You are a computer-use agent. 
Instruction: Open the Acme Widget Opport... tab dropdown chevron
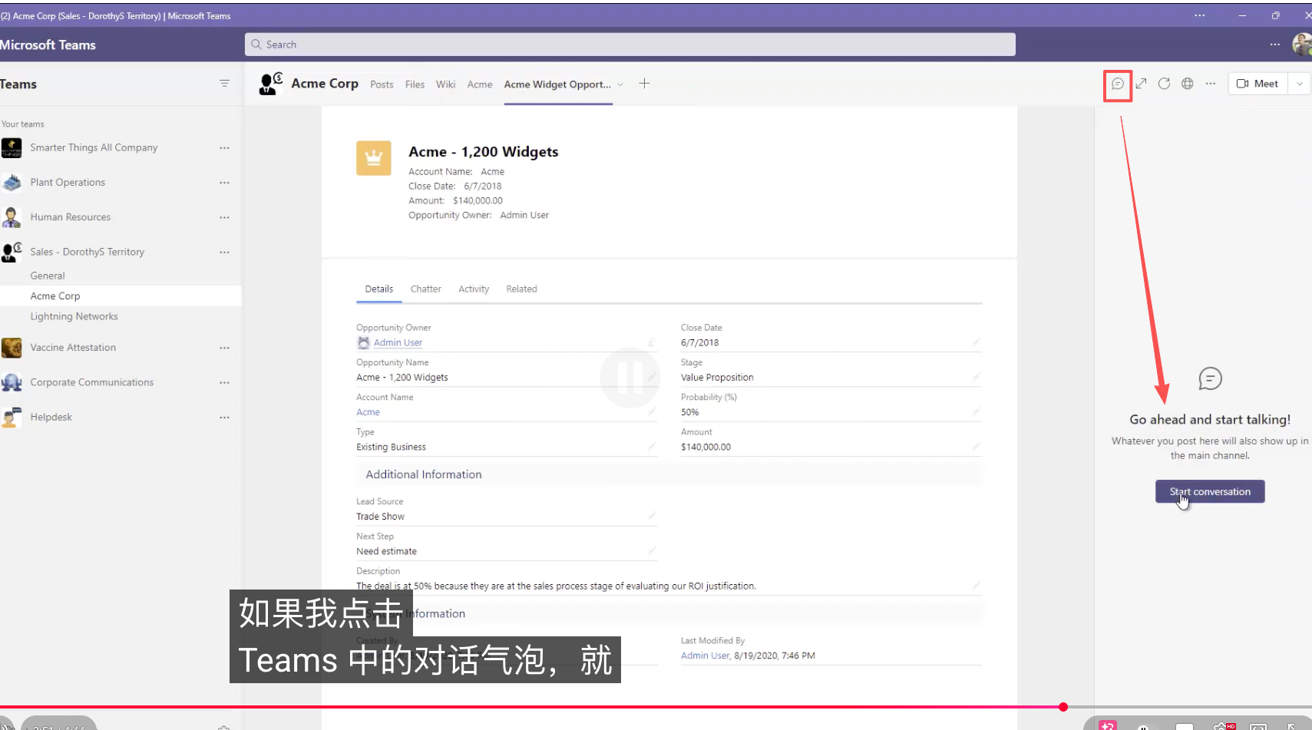tap(620, 84)
